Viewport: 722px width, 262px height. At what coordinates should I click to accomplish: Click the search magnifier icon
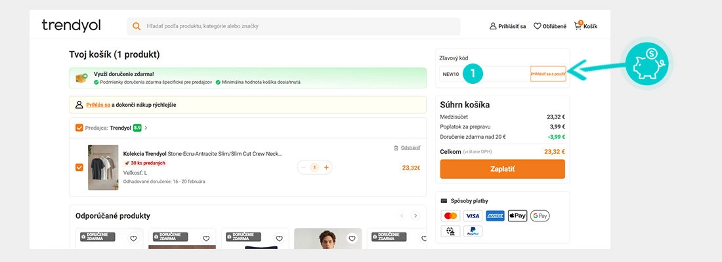coord(137,26)
